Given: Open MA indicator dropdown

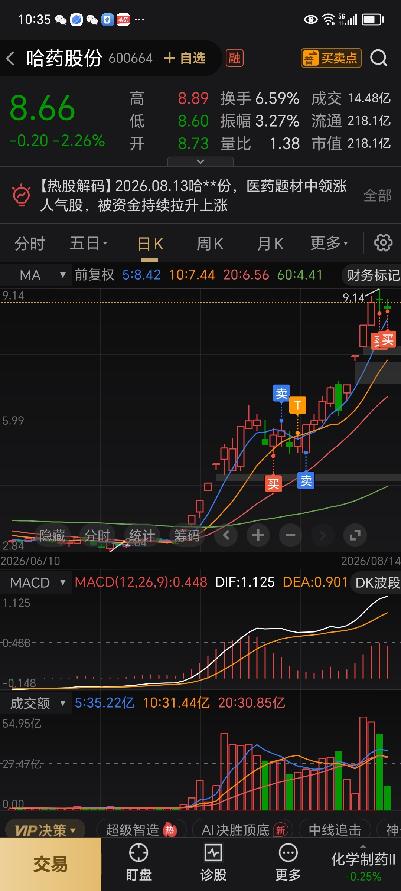Looking at the screenshot, I should 36,275.
